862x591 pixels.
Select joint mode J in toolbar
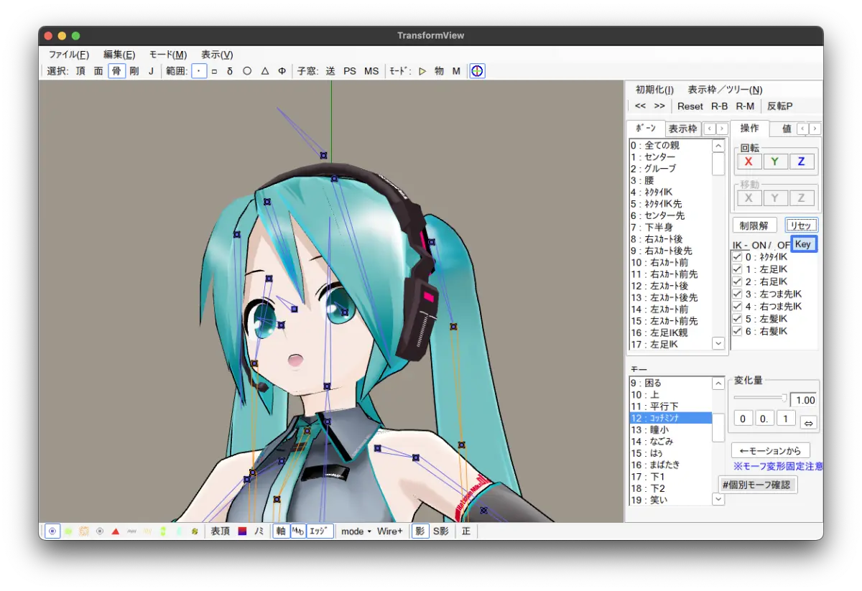151,71
